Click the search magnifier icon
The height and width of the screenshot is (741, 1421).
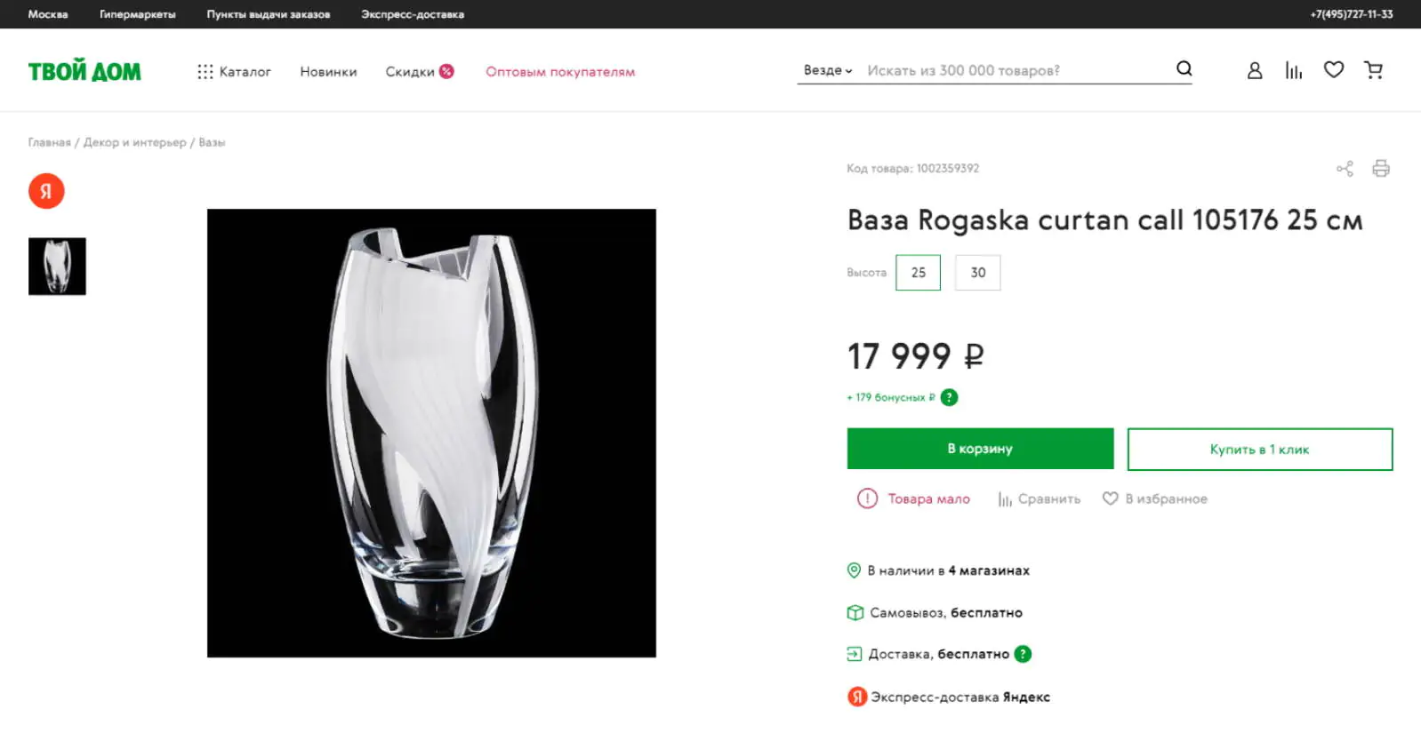1184,68
